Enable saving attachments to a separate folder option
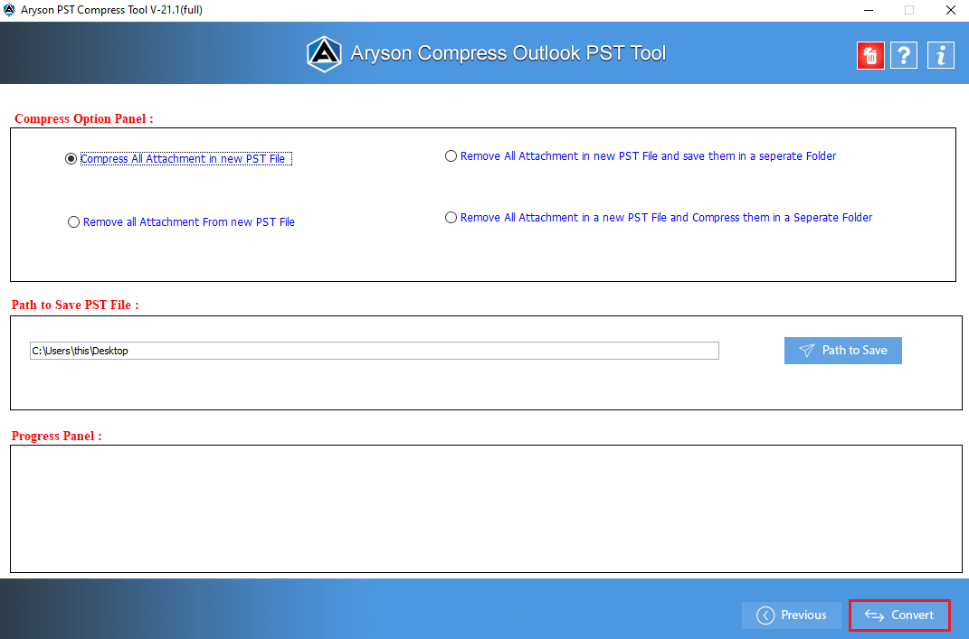The image size is (969, 639). coord(451,155)
